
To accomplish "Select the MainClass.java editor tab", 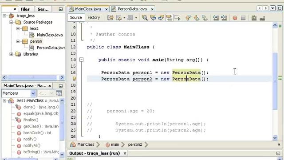I will 88,9.
